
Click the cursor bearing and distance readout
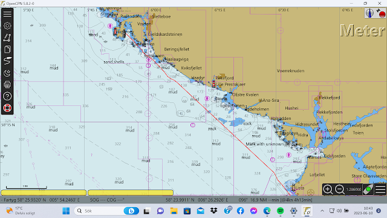[276, 200]
